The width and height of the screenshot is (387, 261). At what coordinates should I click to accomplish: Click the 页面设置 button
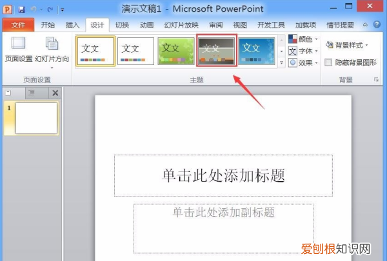coord(19,49)
